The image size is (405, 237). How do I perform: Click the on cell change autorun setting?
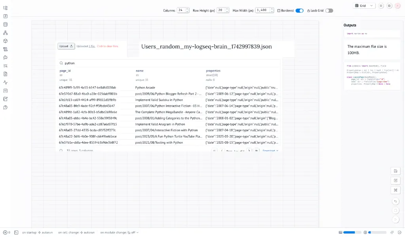click(x=76, y=232)
